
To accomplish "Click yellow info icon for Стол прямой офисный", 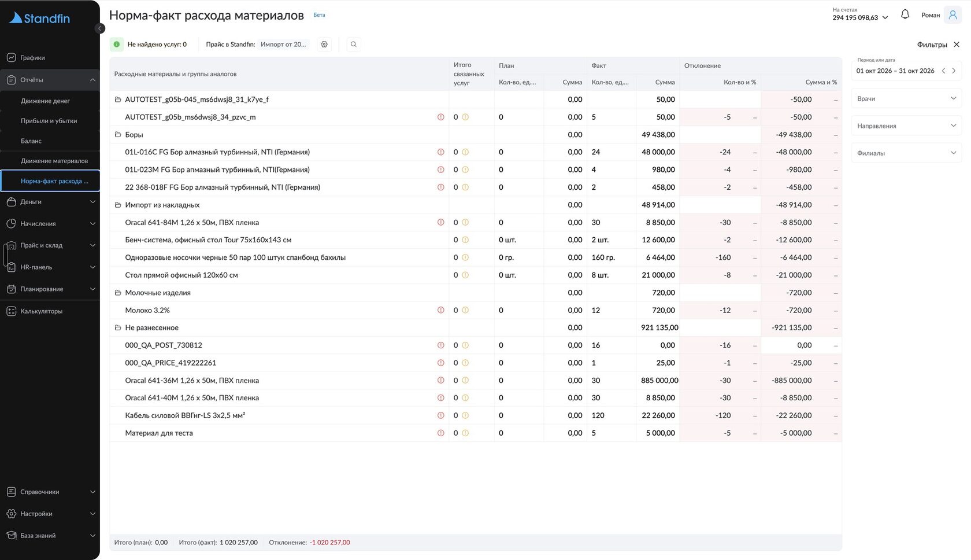I will coord(465,275).
